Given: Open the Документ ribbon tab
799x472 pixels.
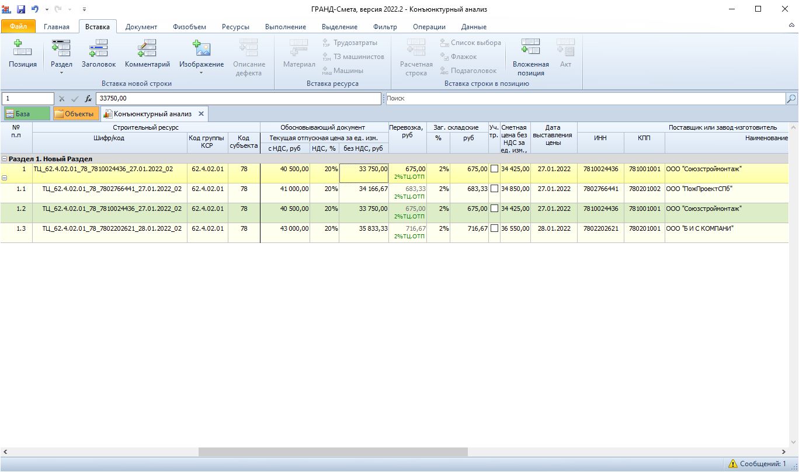Looking at the screenshot, I should 141,27.
